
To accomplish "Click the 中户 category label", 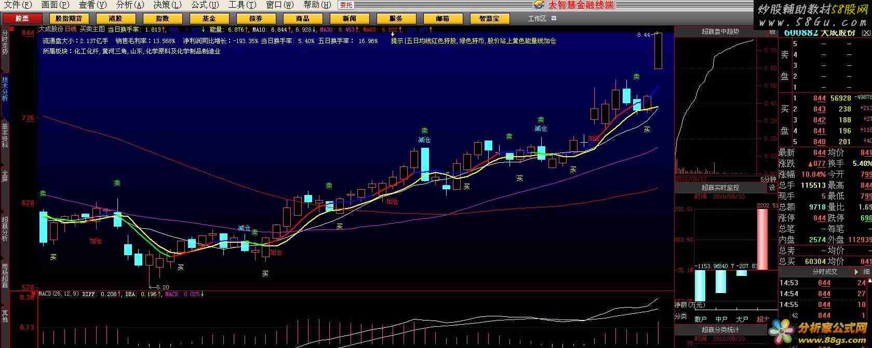I will point(721,319).
